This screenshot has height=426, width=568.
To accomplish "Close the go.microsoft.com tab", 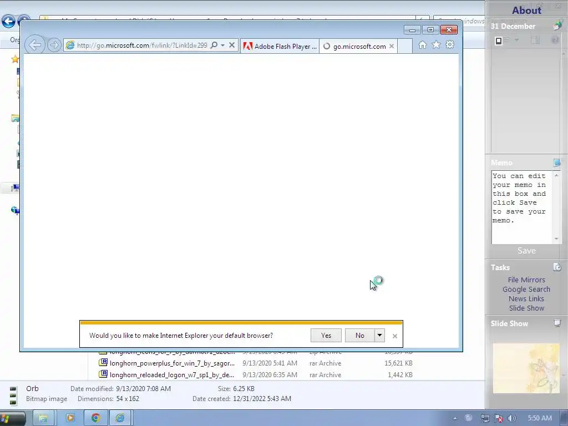I will click(392, 46).
